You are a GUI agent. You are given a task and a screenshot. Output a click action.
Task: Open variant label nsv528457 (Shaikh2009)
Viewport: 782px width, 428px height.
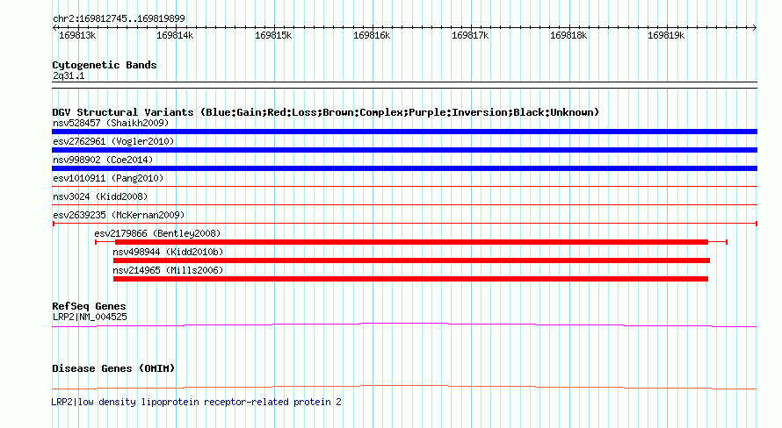pyautogui.click(x=111, y=123)
